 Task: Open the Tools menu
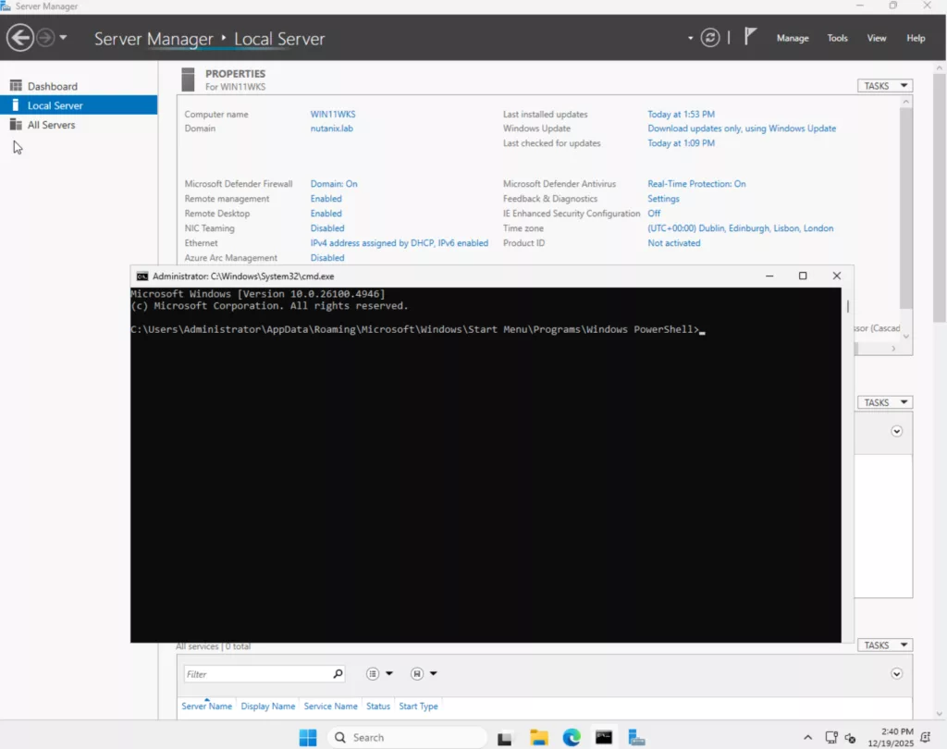pyautogui.click(x=837, y=38)
